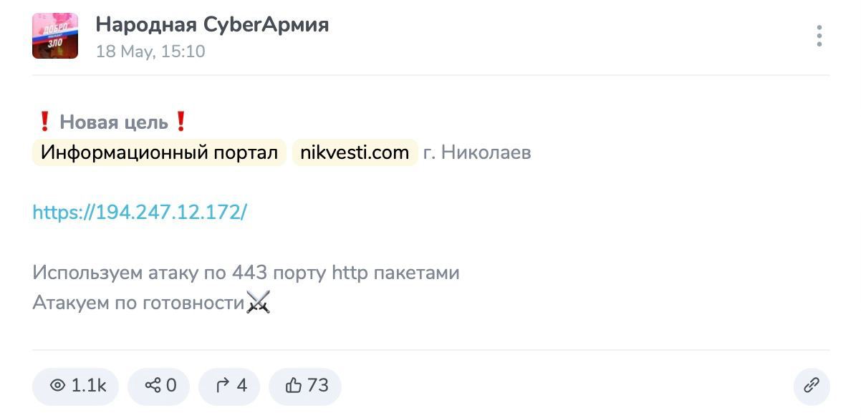Click the share nodes icon
The image size is (861, 418).
(153, 386)
